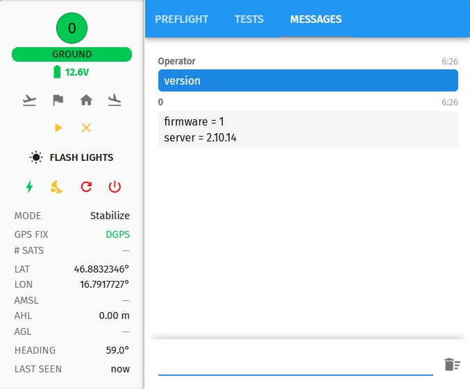Viewport: 470px width, 389px height.
Task: Click the takeoff airplane icon
Action: click(x=29, y=100)
